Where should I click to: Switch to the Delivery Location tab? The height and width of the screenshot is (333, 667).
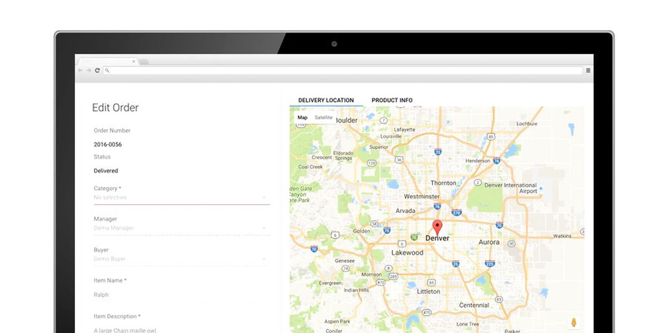coord(326,100)
